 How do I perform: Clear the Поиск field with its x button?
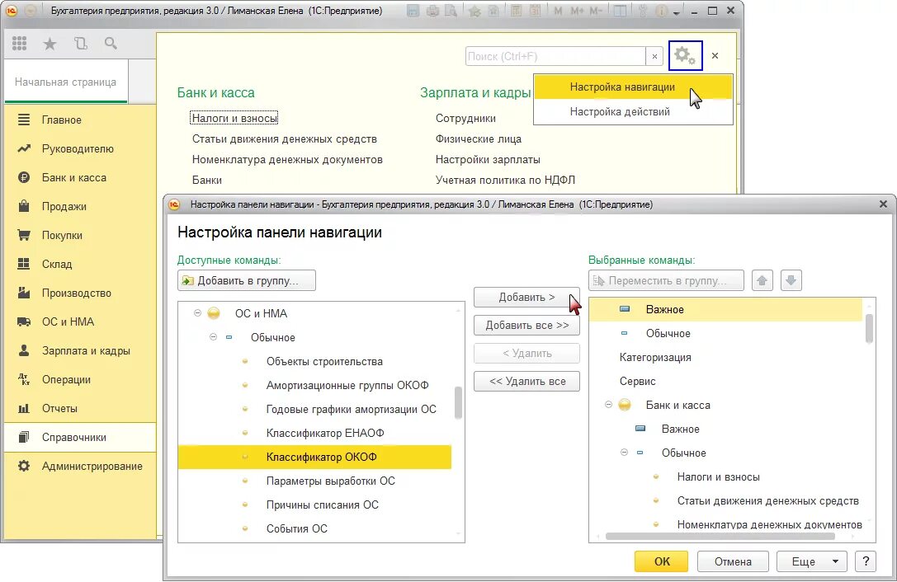tap(654, 56)
